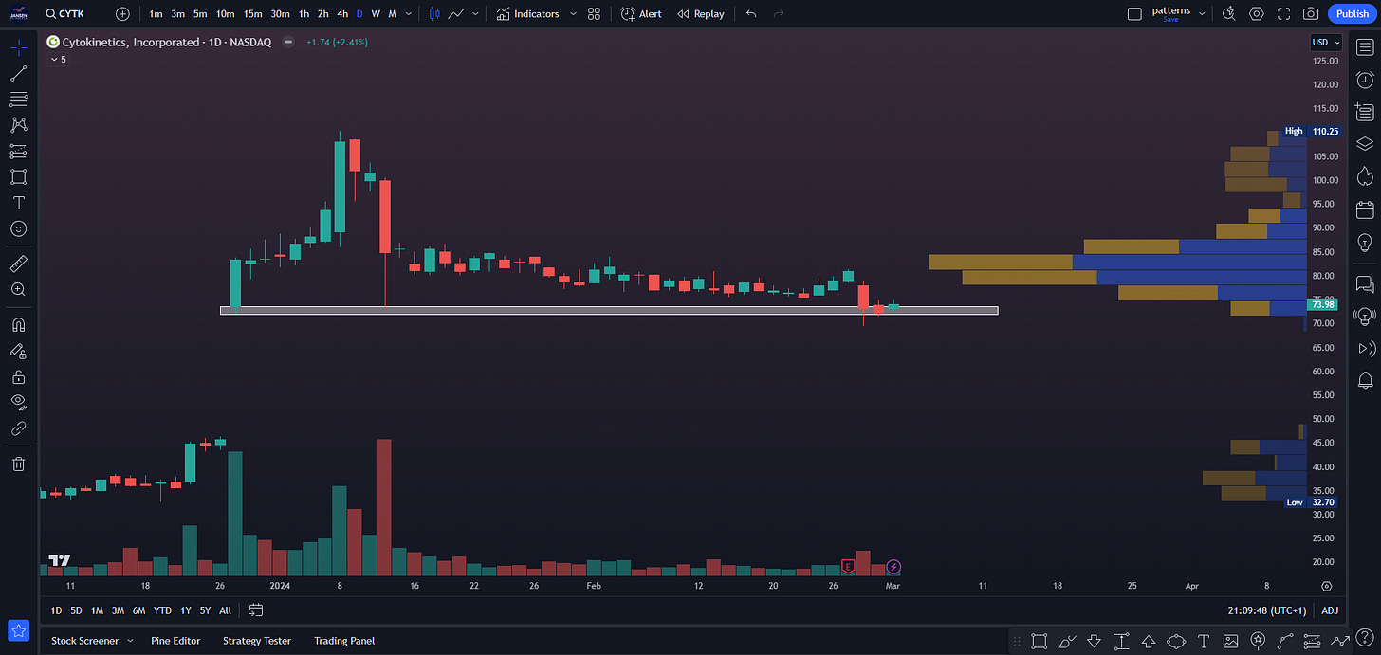This screenshot has height=655, width=1381.
Task: Open the geometric shapes tool group
Action: [x=19, y=176]
